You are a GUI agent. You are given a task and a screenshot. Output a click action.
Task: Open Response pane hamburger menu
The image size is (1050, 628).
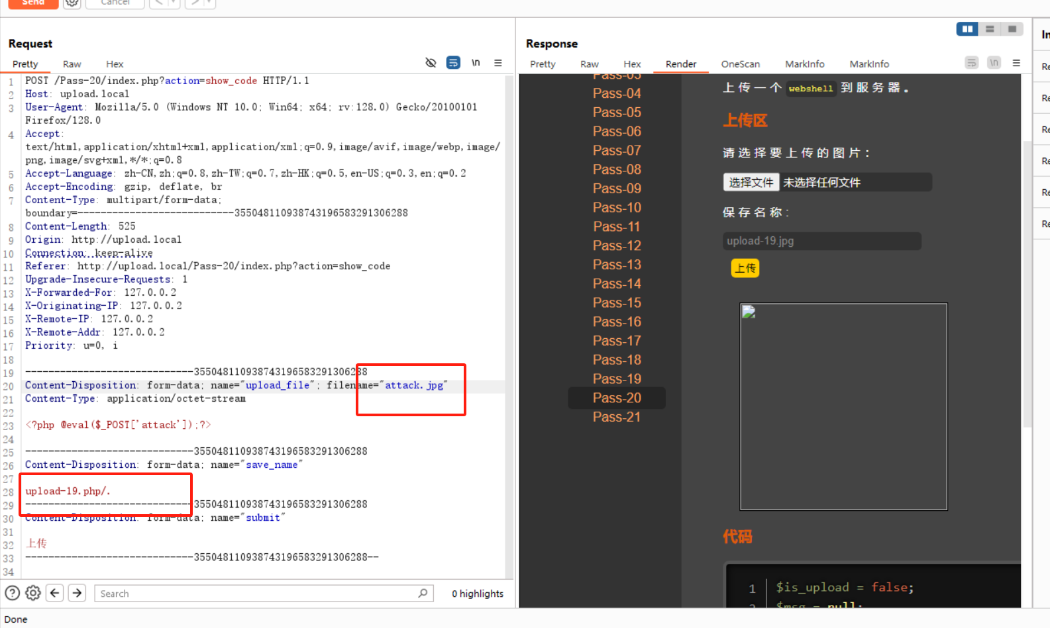1016,63
